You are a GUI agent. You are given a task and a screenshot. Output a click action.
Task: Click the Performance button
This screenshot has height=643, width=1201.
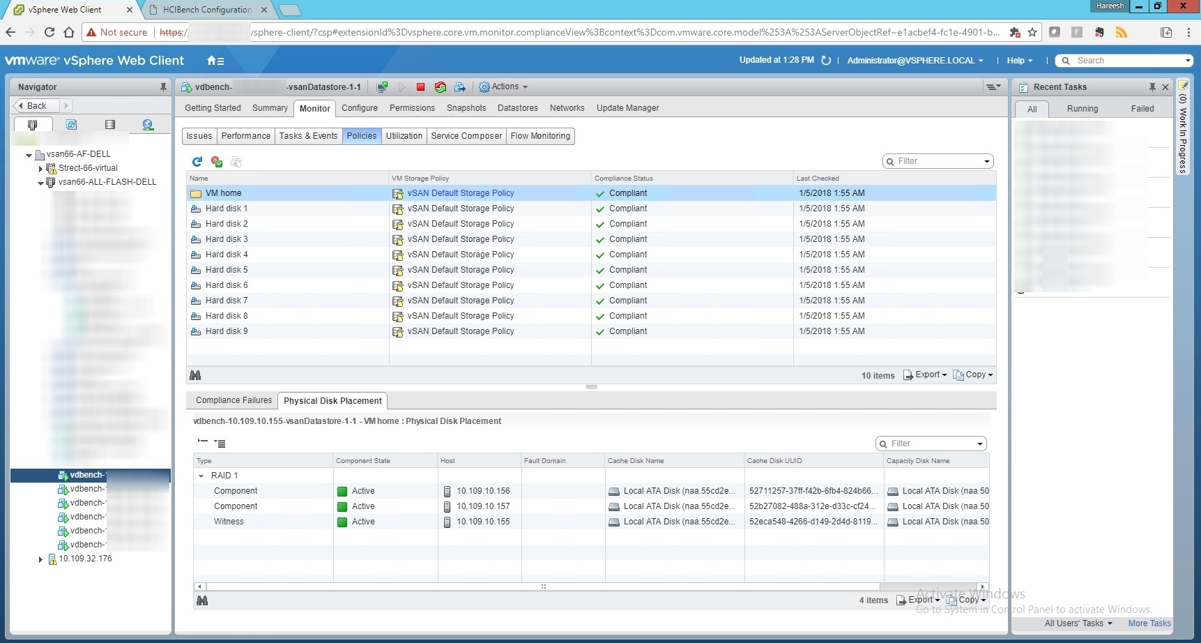pyautogui.click(x=245, y=136)
